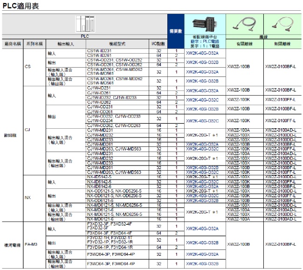This screenshot has width=303, height=270.
Task: Click the 廠商名稱 column header
Action: [x=13, y=44]
